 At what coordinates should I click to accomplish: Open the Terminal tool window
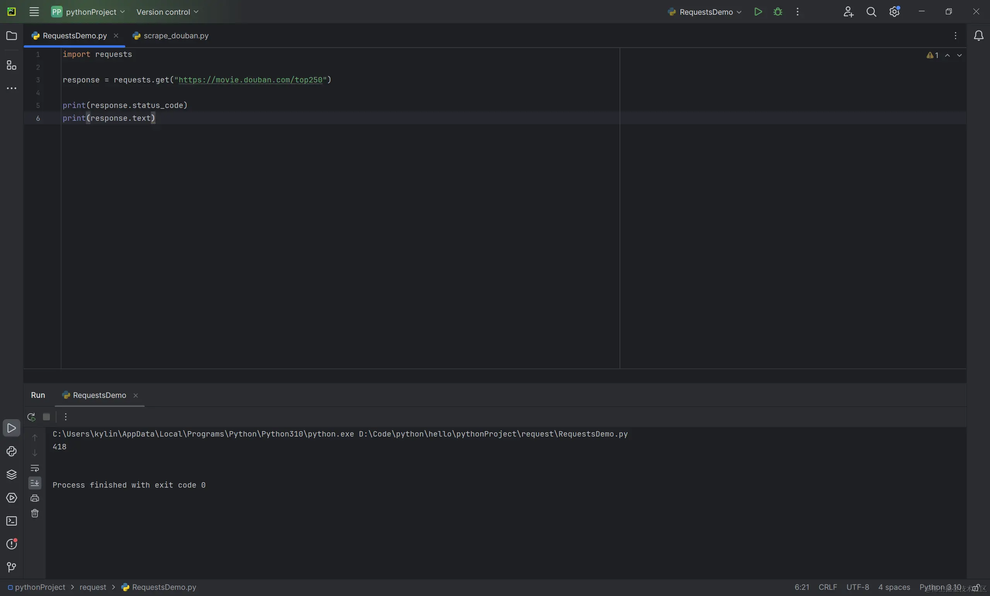(11, 521)
